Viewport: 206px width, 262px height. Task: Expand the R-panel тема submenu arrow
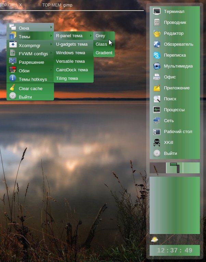click(x=91, y=35)
